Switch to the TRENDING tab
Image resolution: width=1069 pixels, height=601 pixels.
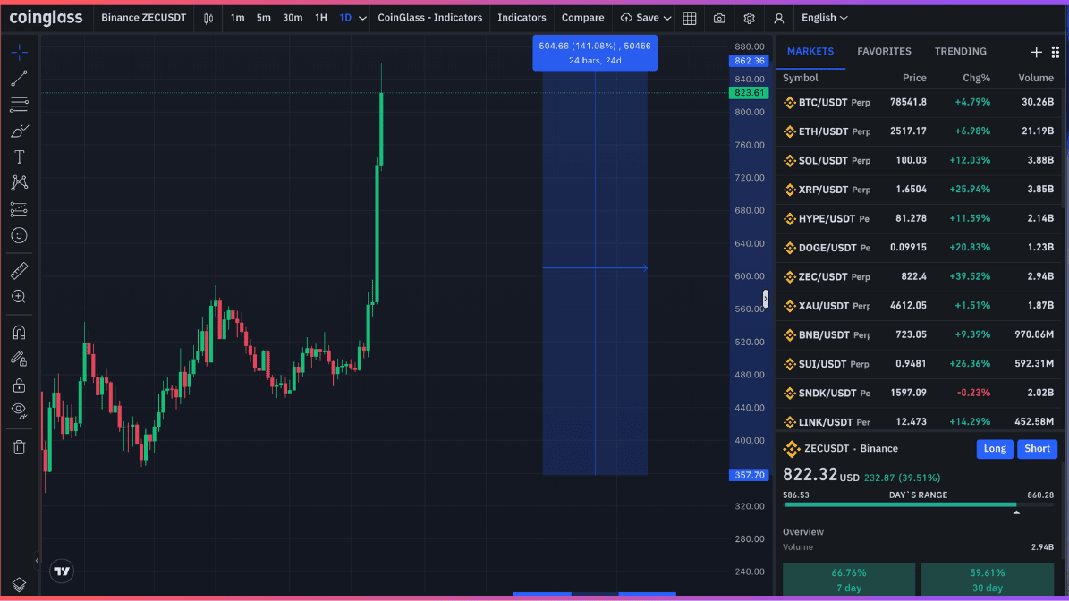pos(961,52)
